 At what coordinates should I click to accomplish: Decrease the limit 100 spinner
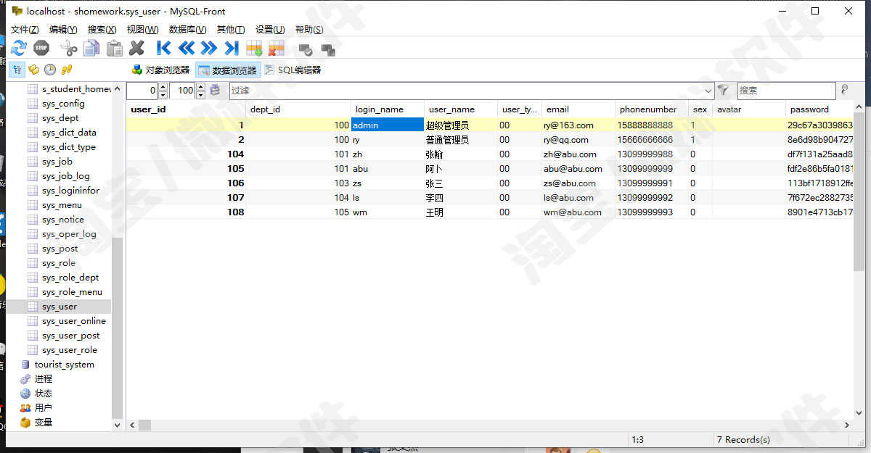pyautogui.click(x=201, y=95)
